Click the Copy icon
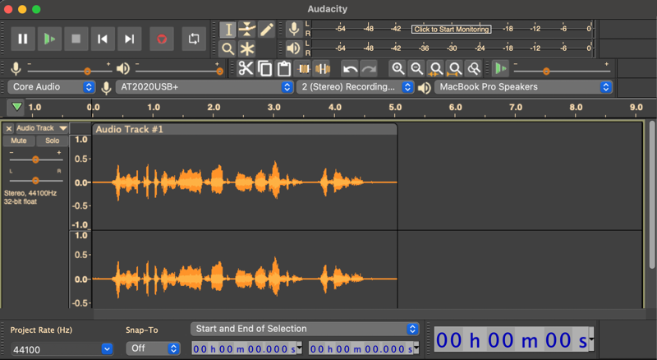 [264, 68]
